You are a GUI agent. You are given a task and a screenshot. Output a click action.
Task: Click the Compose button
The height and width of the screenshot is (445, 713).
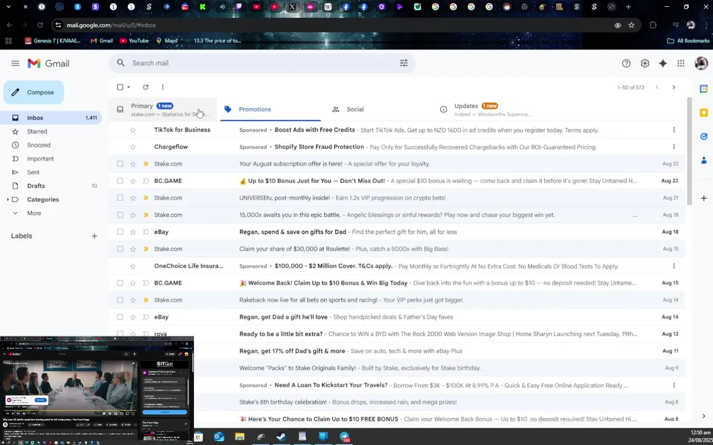[x=33, y=92]
